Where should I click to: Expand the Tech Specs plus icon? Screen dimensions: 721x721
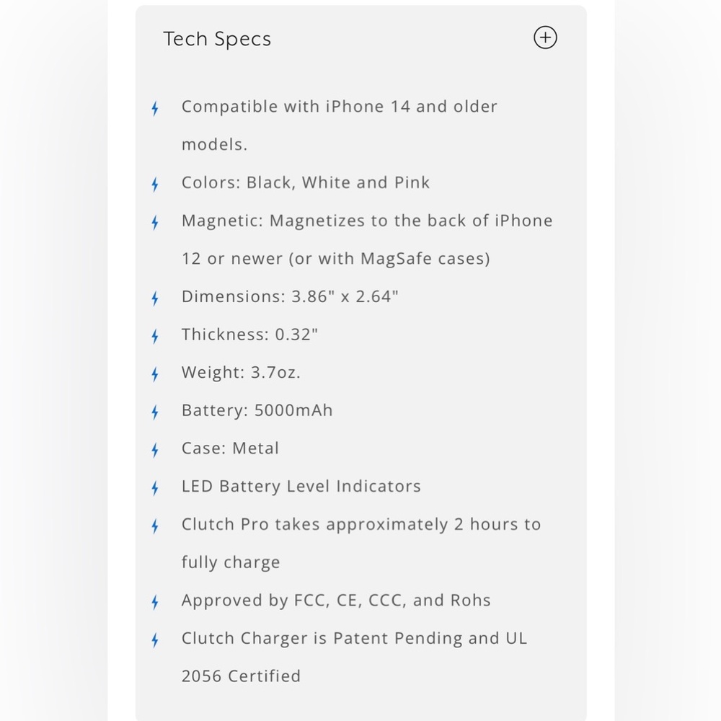pyautogui.click(x=545, y=37)
